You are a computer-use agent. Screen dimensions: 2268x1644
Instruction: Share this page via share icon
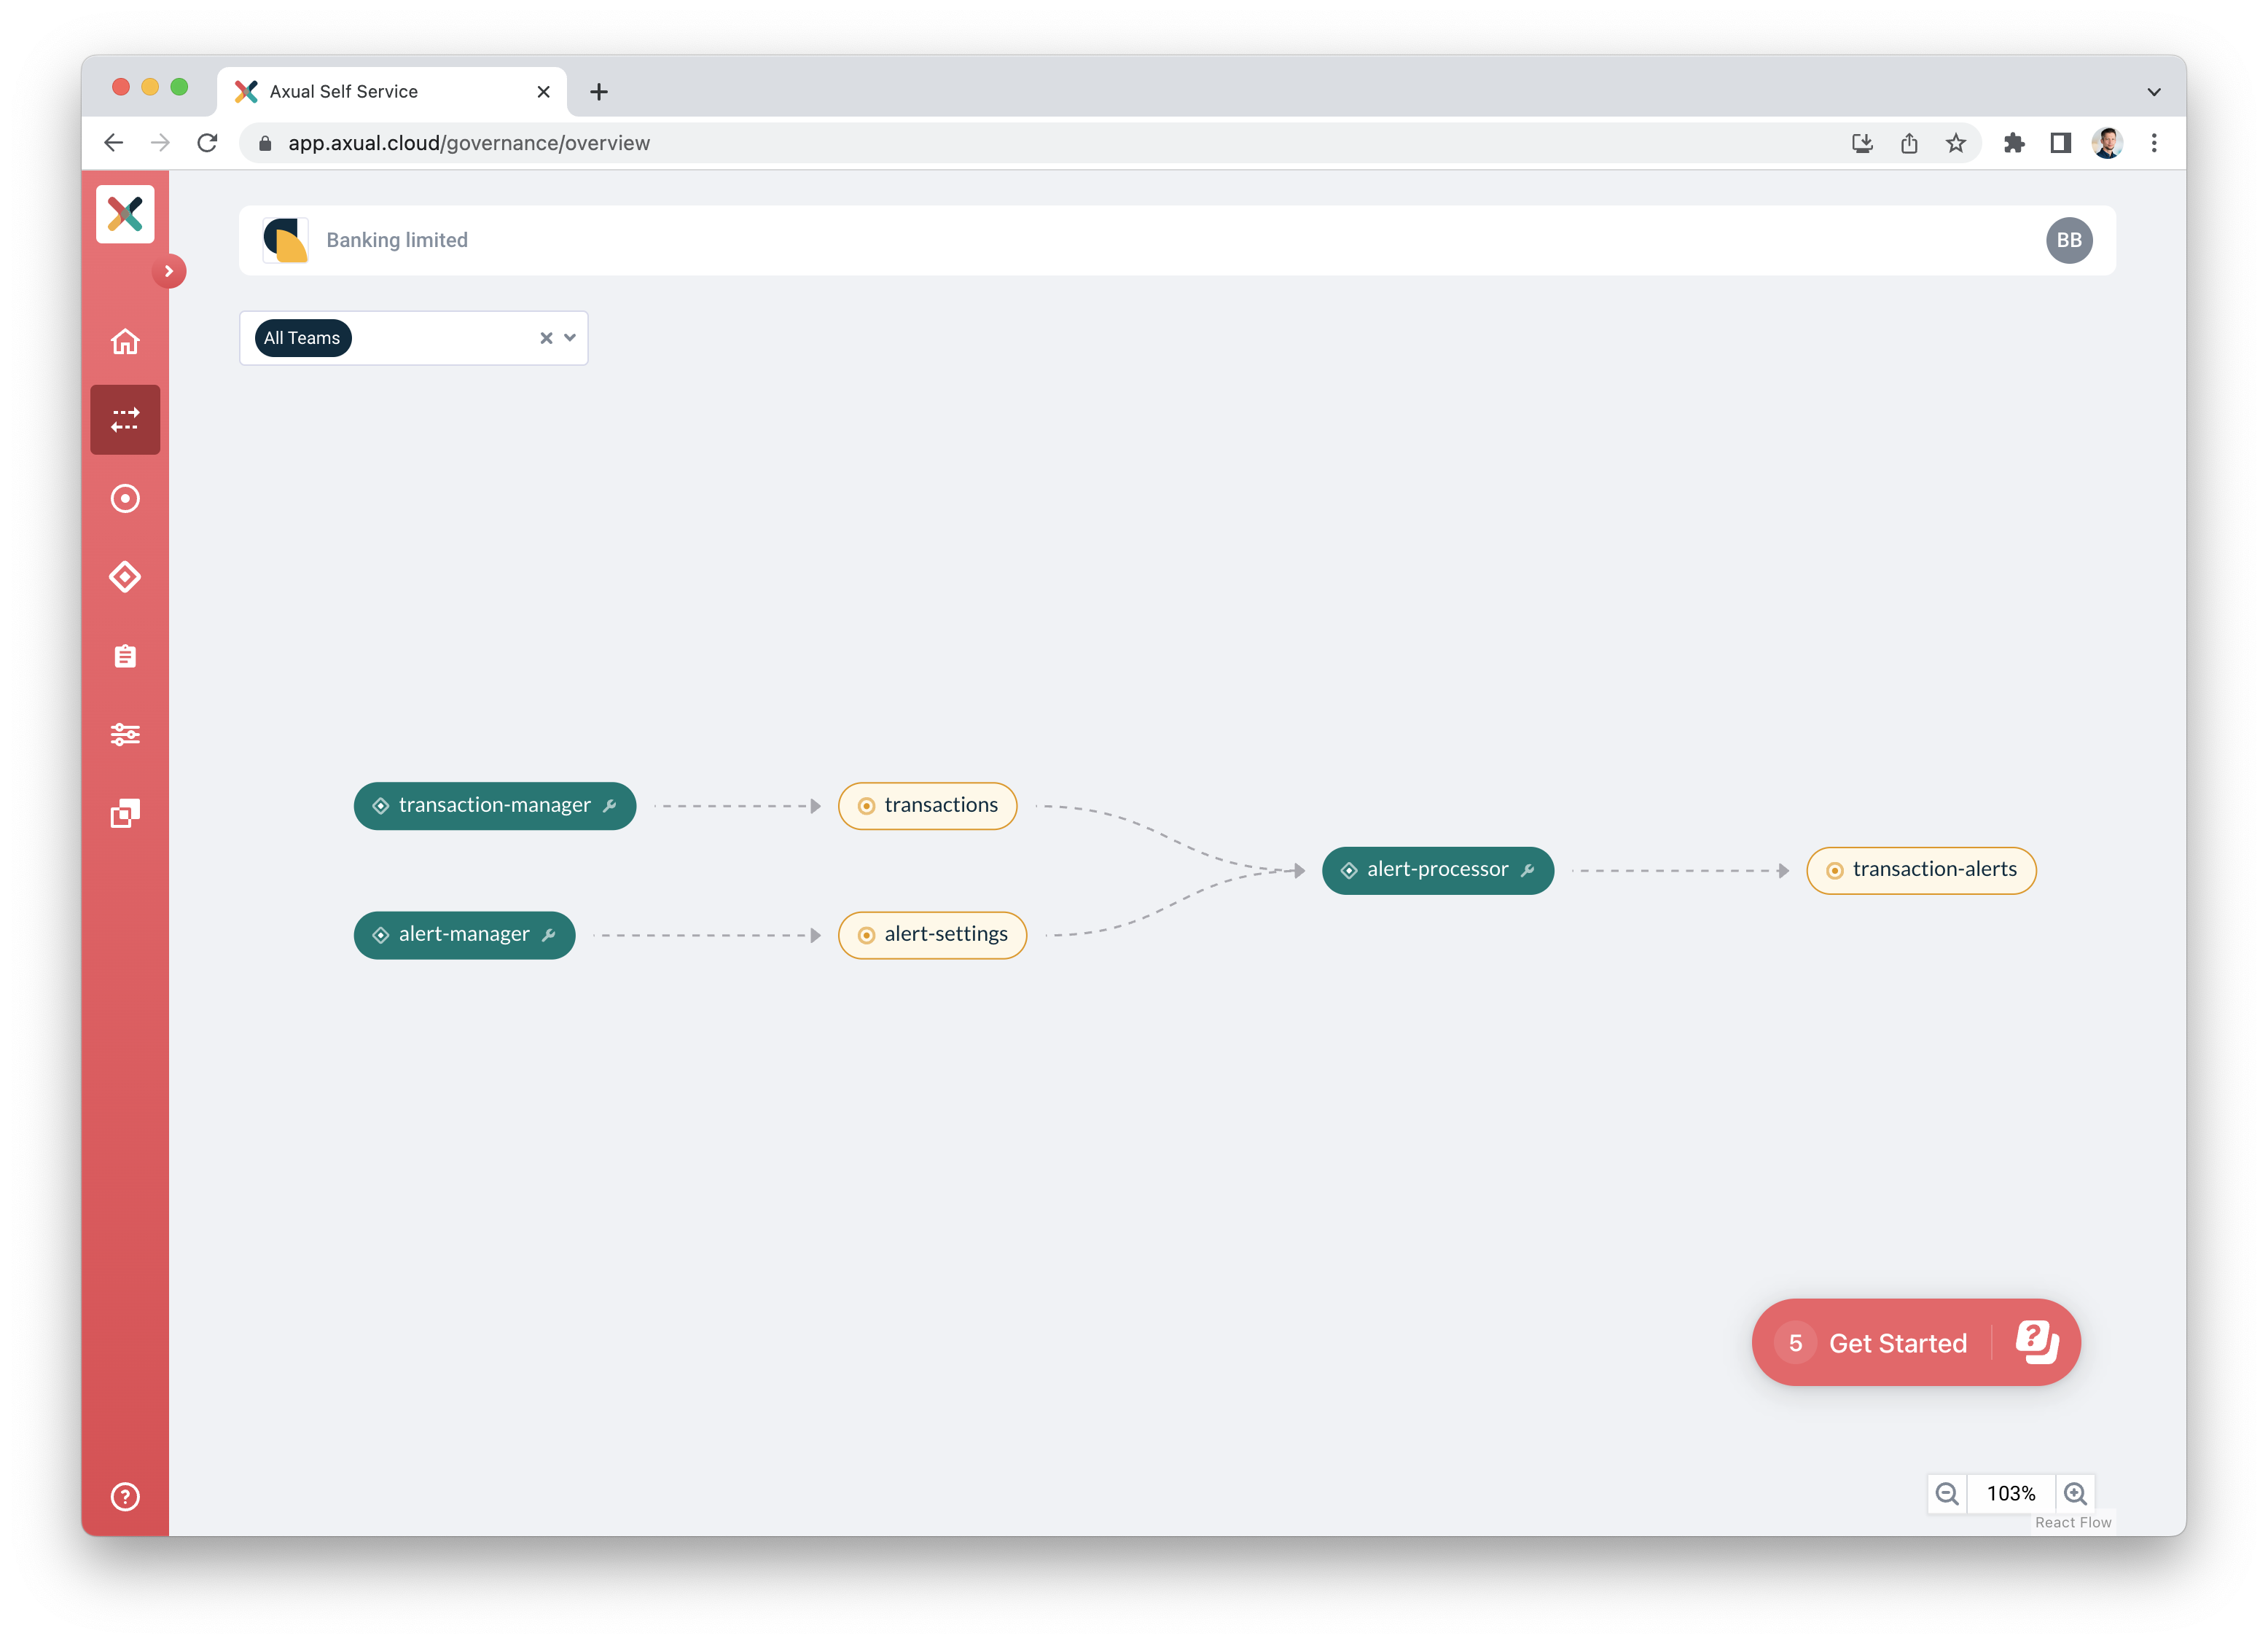pos(1909,143)
